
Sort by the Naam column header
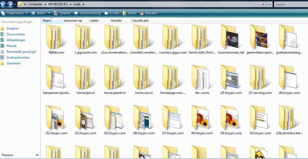pyautogui.click(x=51, y=20)
